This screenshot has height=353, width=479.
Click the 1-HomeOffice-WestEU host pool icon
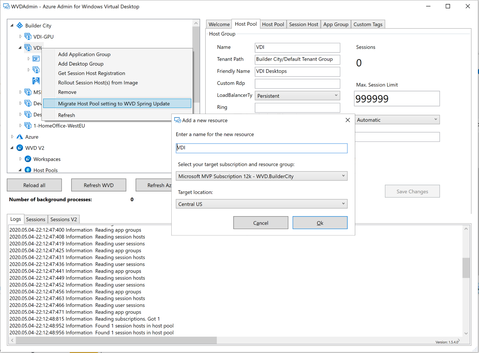pyautogui.click(x=28, y=125)
